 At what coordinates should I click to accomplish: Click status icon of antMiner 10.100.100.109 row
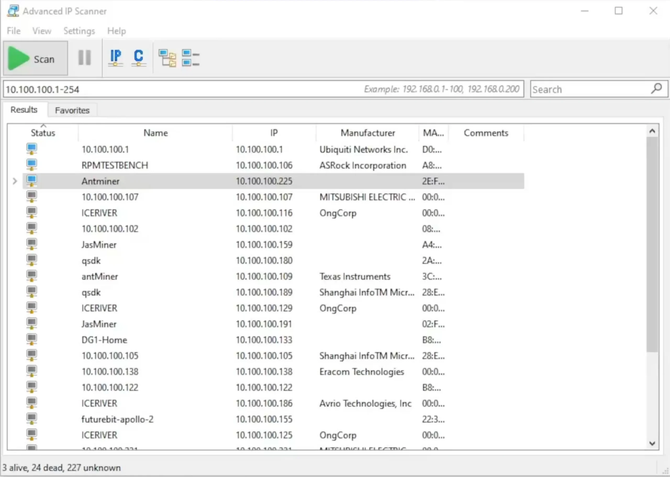32,276
